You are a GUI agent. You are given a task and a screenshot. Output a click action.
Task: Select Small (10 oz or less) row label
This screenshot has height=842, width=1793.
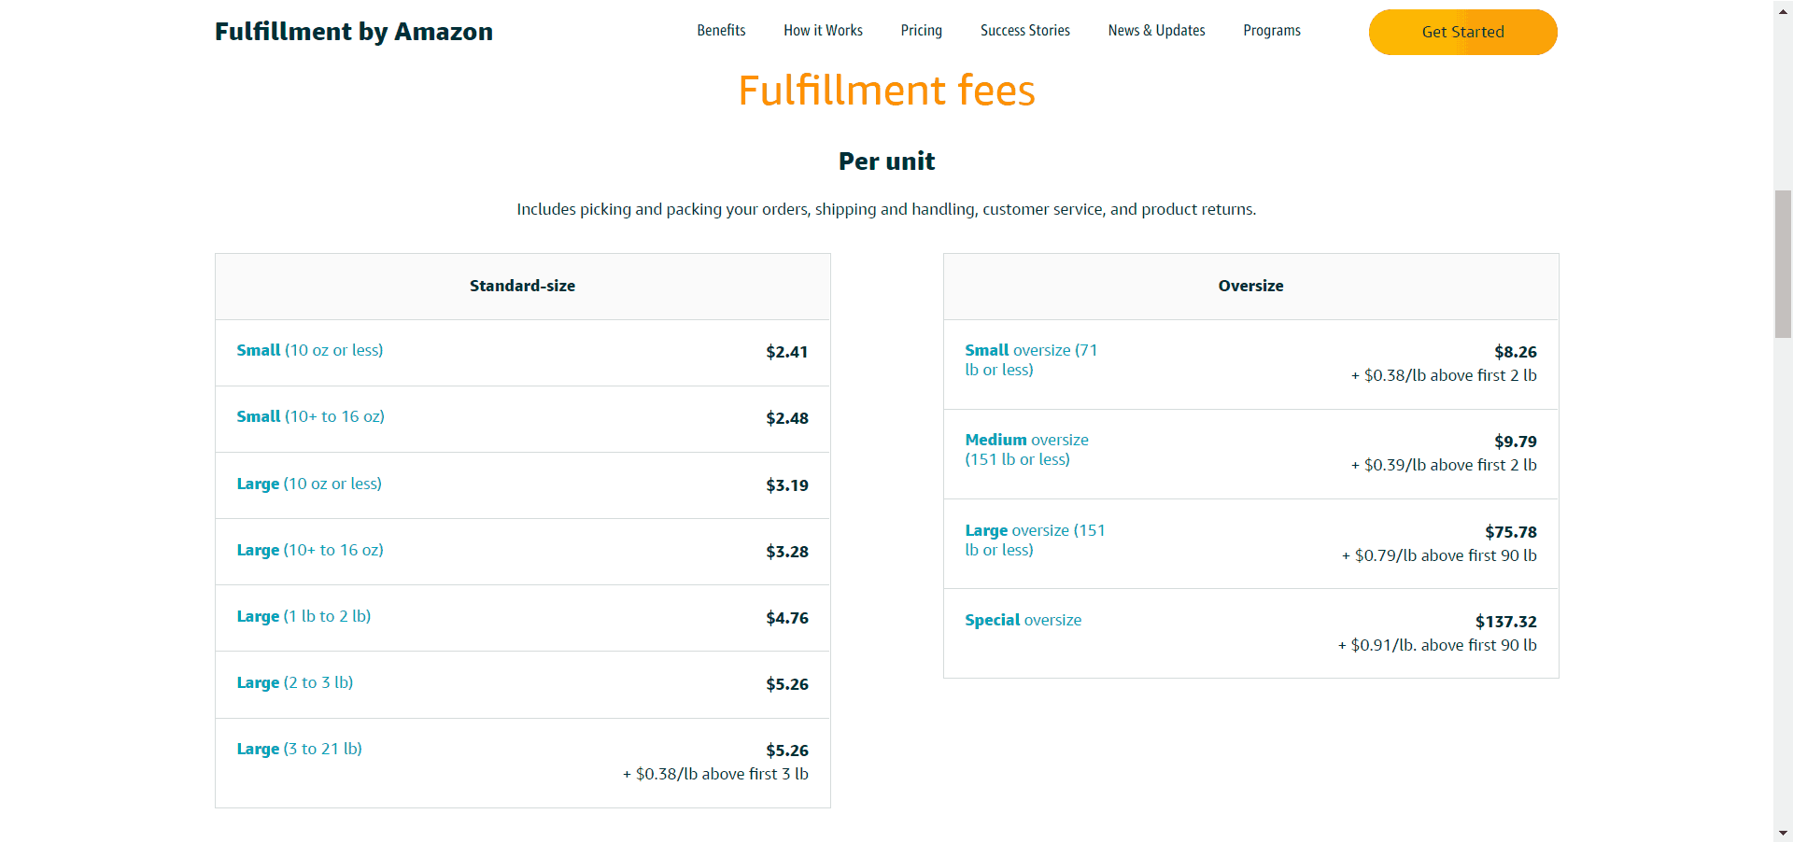[x=310, y=350]
